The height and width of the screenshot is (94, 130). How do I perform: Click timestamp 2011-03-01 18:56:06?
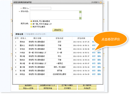click(81, 49)
